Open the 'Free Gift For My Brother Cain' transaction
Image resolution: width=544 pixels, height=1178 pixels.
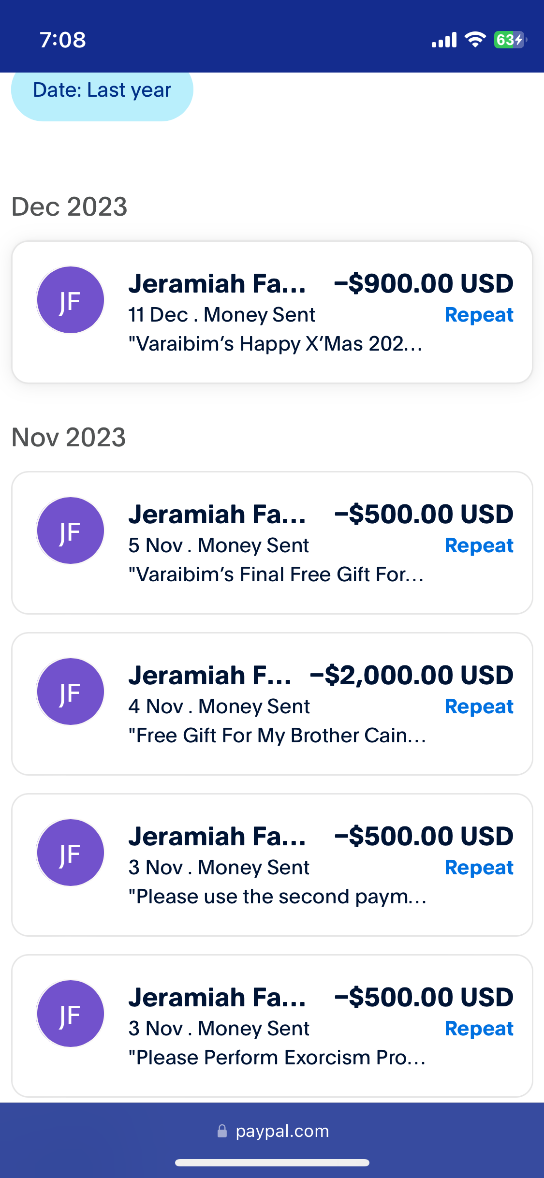272,704
